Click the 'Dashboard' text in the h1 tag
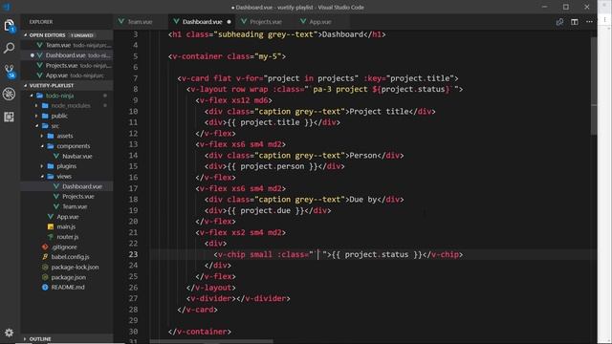 coord(342,34)
